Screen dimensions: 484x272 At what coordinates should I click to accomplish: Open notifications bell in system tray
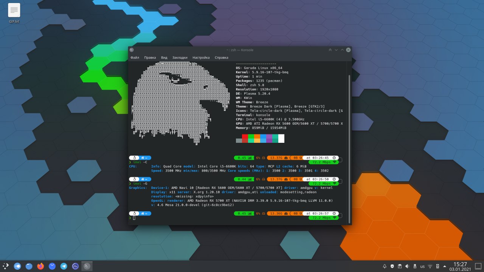385,266
